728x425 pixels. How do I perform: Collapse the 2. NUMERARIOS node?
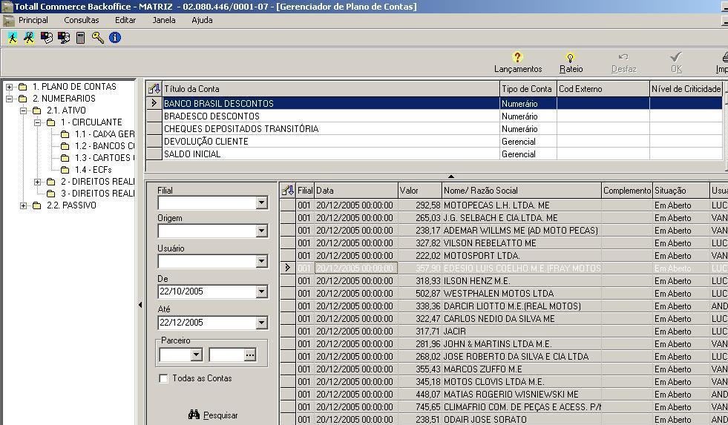pos(10,99)
